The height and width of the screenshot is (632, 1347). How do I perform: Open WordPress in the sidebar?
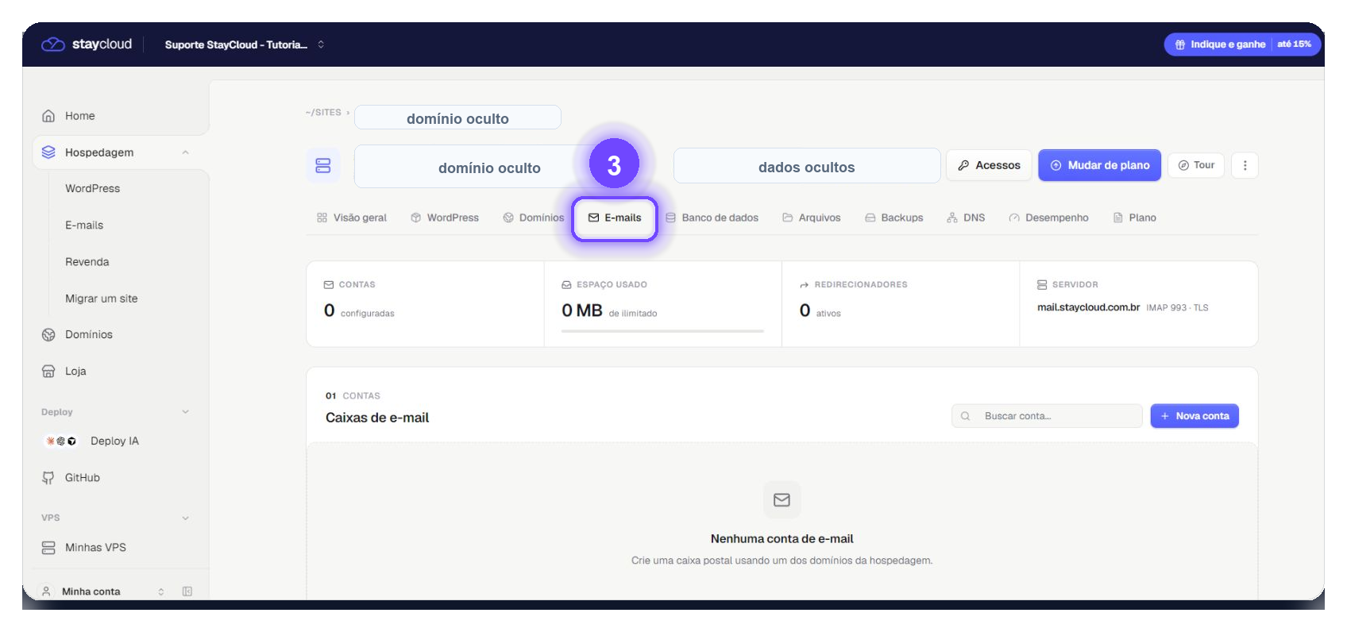click(92, 189)
